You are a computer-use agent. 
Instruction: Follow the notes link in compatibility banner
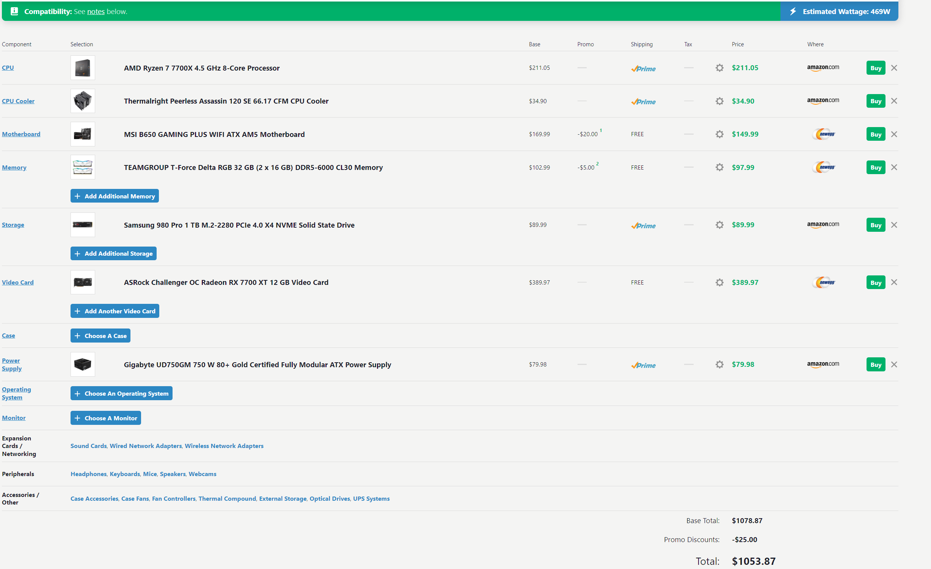96,11
